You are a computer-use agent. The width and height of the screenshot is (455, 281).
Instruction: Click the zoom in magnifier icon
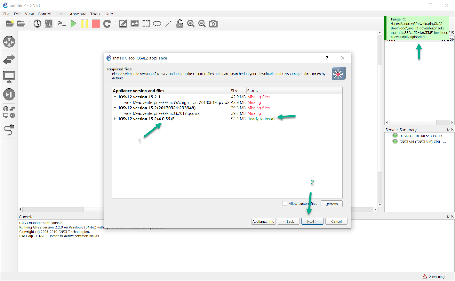click(x=191, y=24)
